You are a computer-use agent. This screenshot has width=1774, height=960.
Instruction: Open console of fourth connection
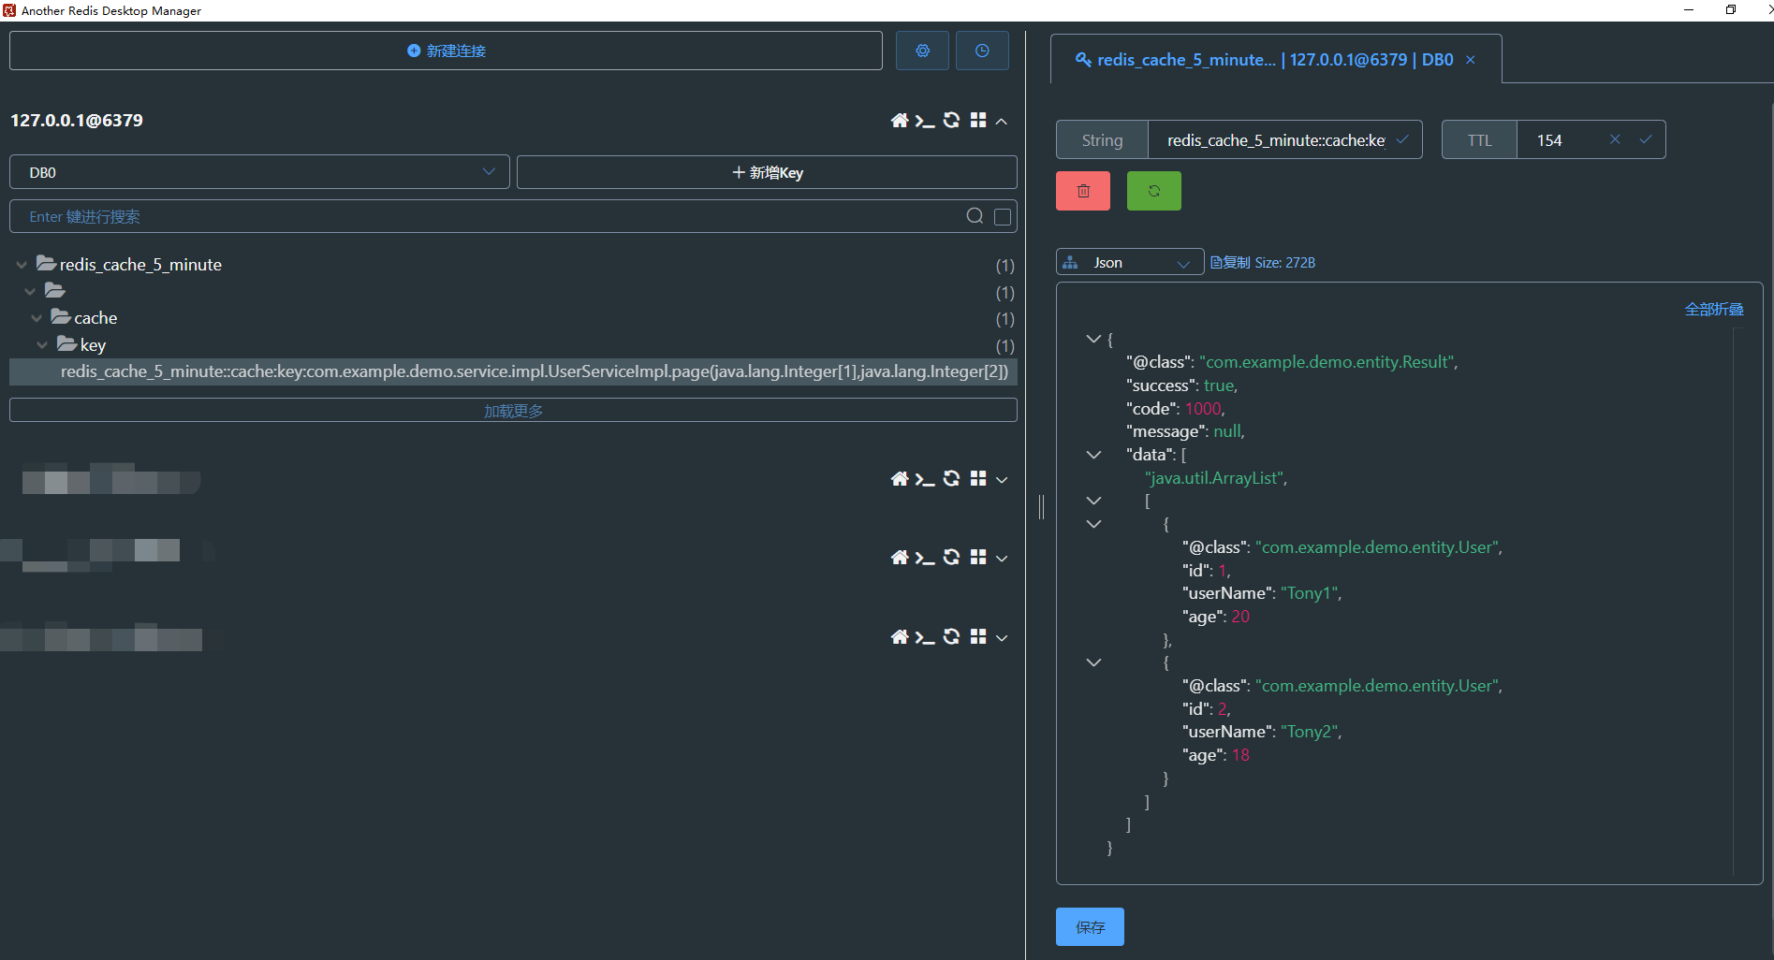click(925, 637)
